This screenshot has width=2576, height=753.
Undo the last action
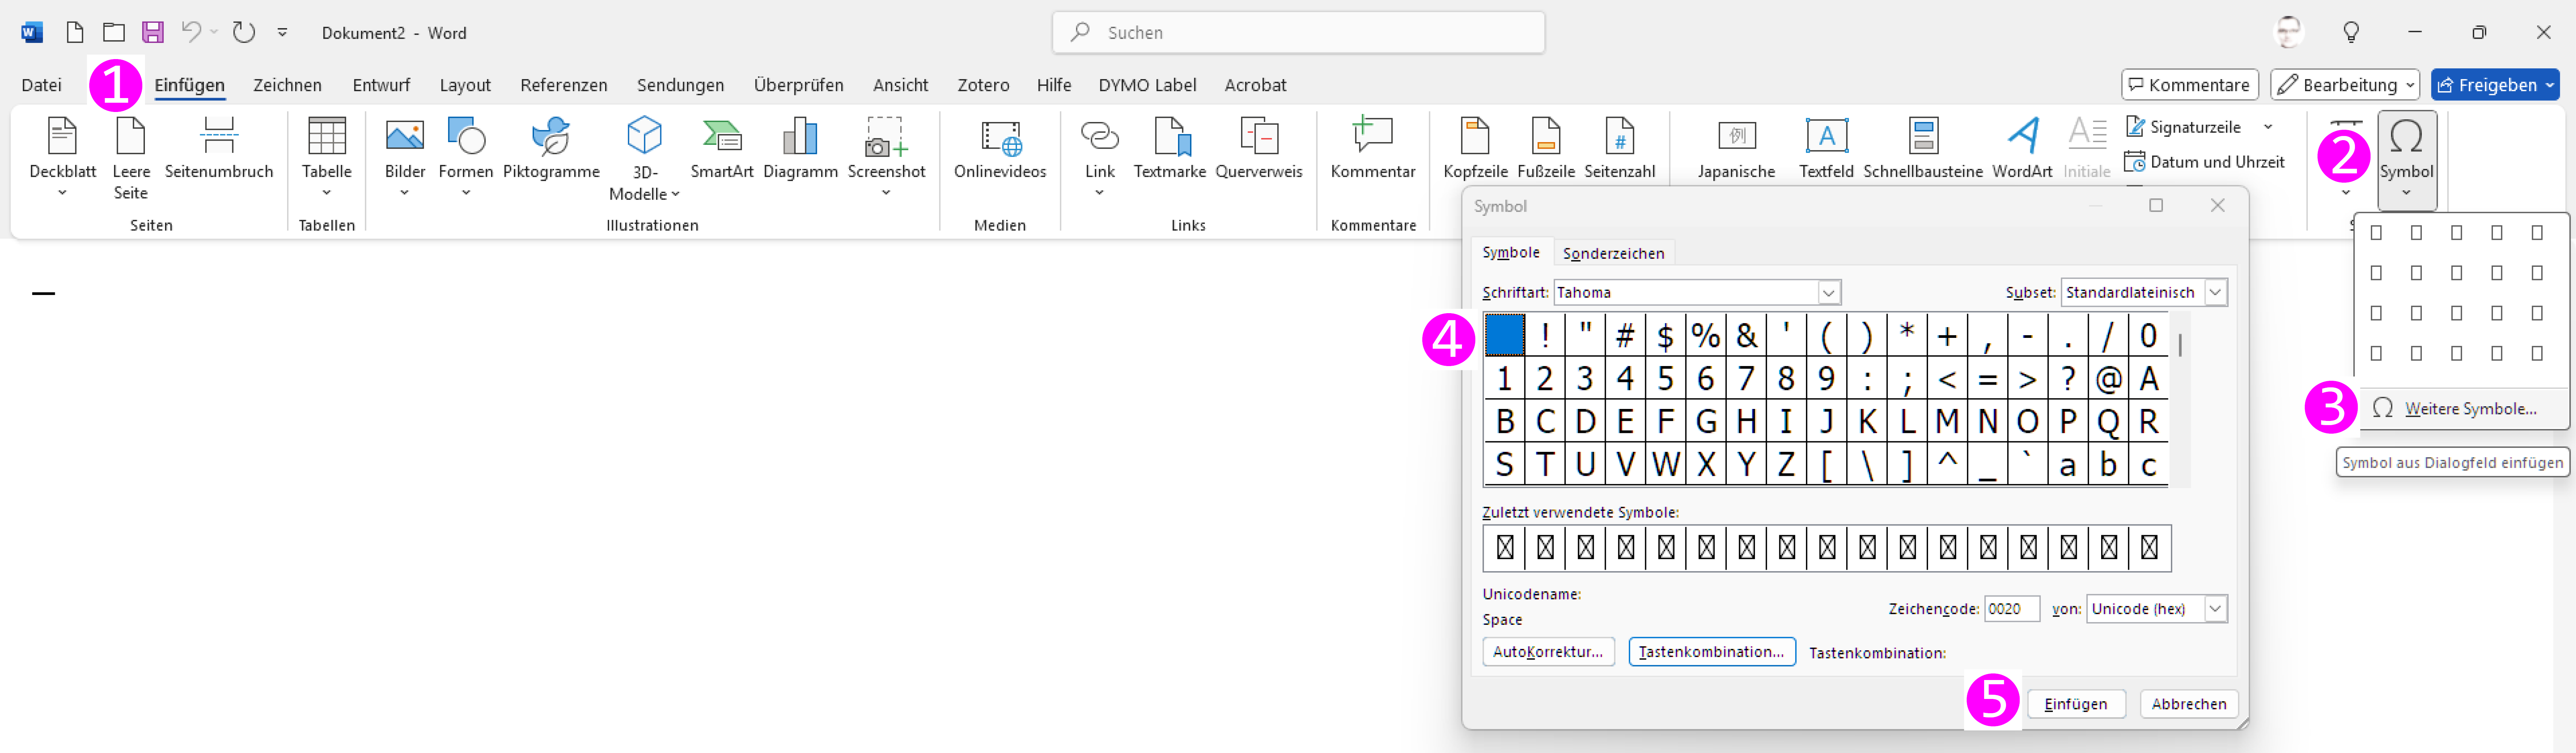coord(191,32)
